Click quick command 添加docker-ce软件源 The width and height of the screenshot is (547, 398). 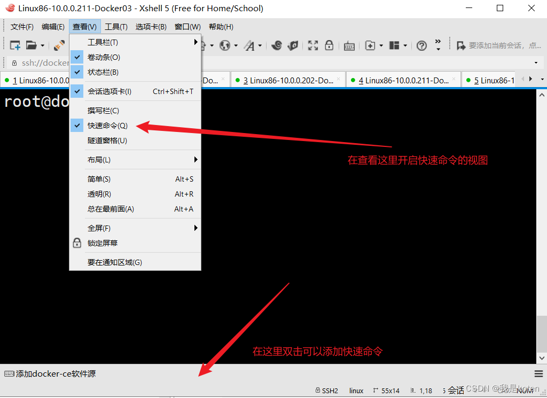coord(50,373)
